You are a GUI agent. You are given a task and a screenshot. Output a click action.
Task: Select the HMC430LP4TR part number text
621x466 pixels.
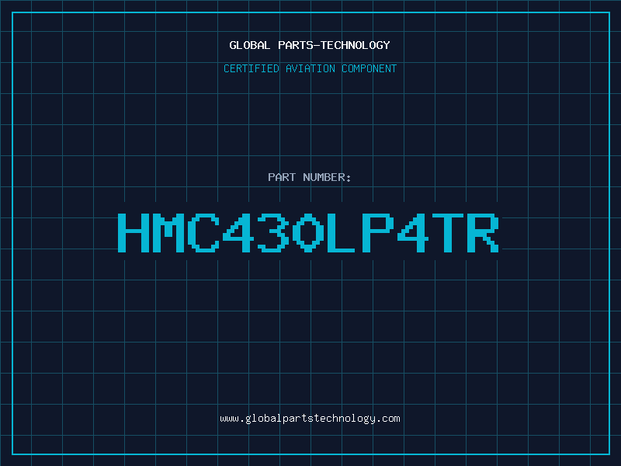308,232
